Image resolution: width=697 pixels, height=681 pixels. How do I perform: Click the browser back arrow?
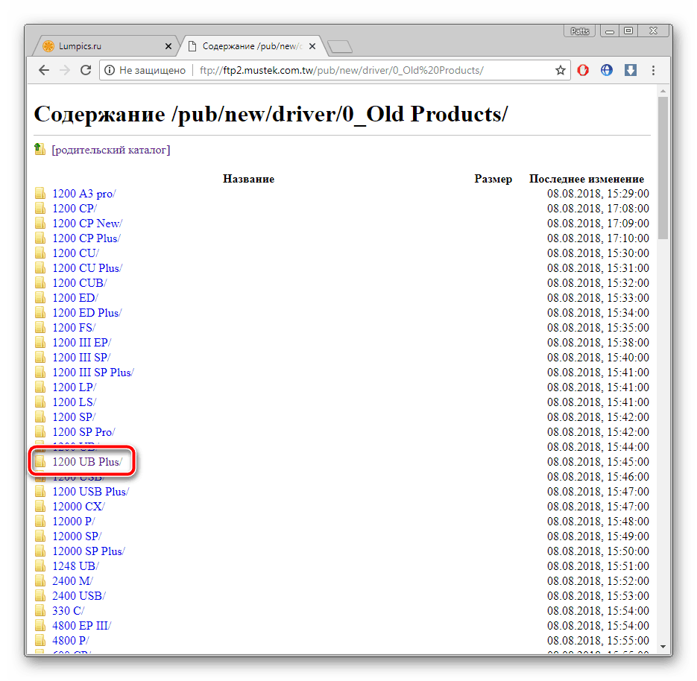click(44, 70)
